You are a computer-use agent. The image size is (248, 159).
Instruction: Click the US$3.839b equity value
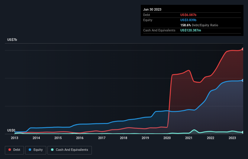[188, 20]
